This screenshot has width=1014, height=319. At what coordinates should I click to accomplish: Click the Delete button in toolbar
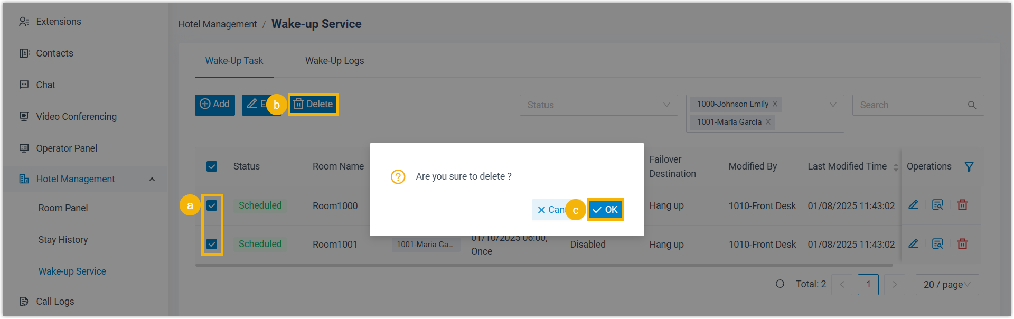click(314, 105)
